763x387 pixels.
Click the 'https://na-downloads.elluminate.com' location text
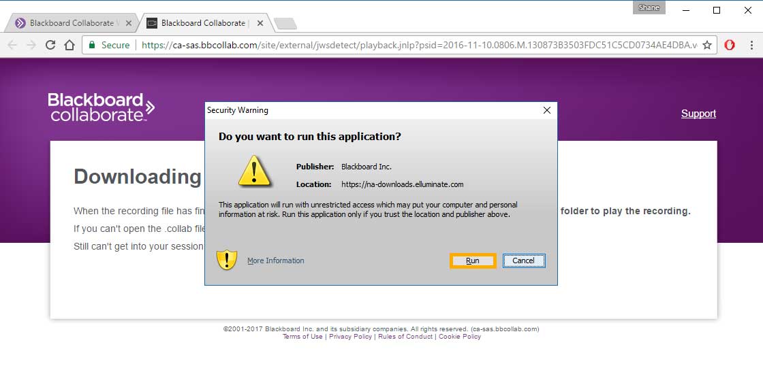[x=403, y=184]
